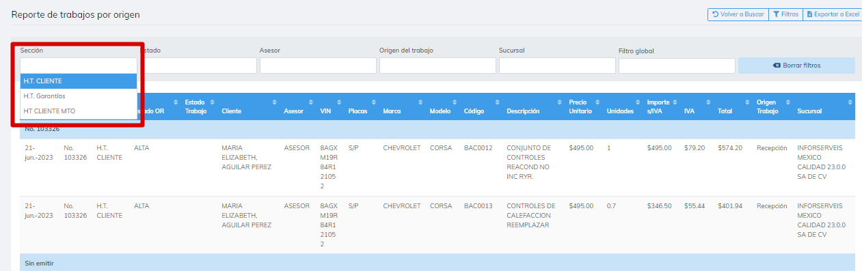Image resolution: width=862 pixels, height=271 pixels.
Task: Click the code cell BAC0012
Action: 478,148
